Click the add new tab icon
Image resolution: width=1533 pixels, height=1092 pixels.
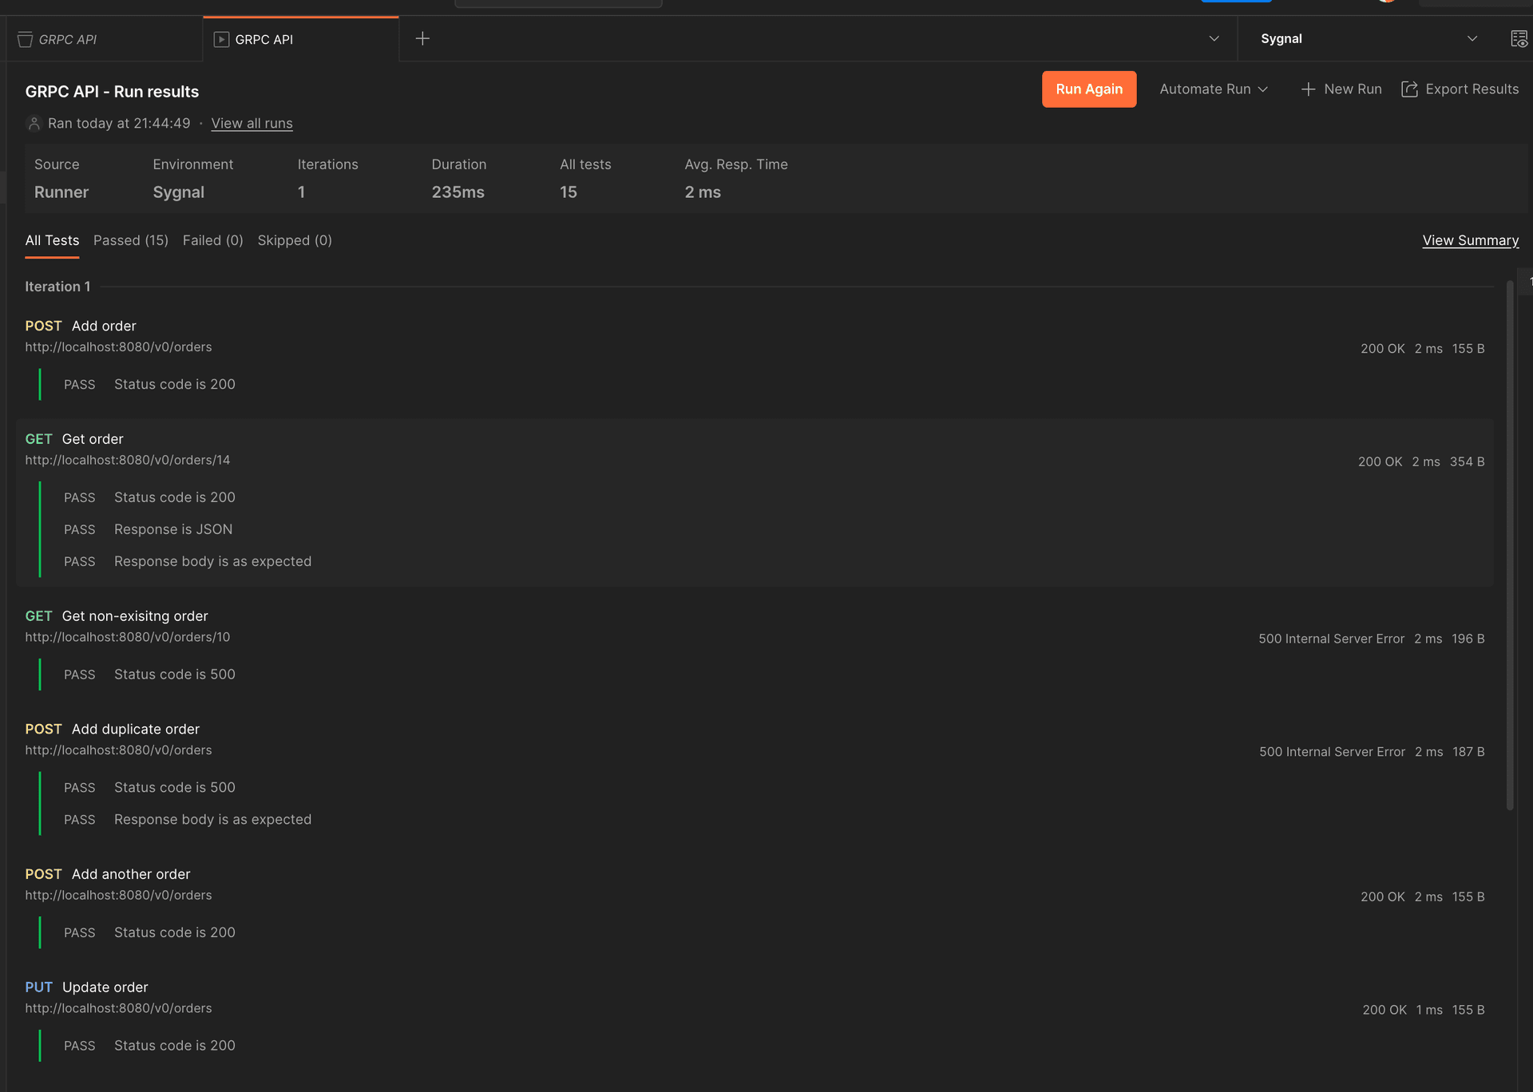[422, 38]
